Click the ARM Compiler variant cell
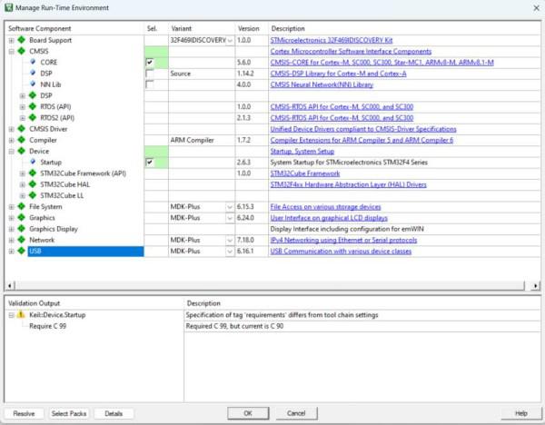This screenshot has height=425, width=545. click(x=202, y=140)
